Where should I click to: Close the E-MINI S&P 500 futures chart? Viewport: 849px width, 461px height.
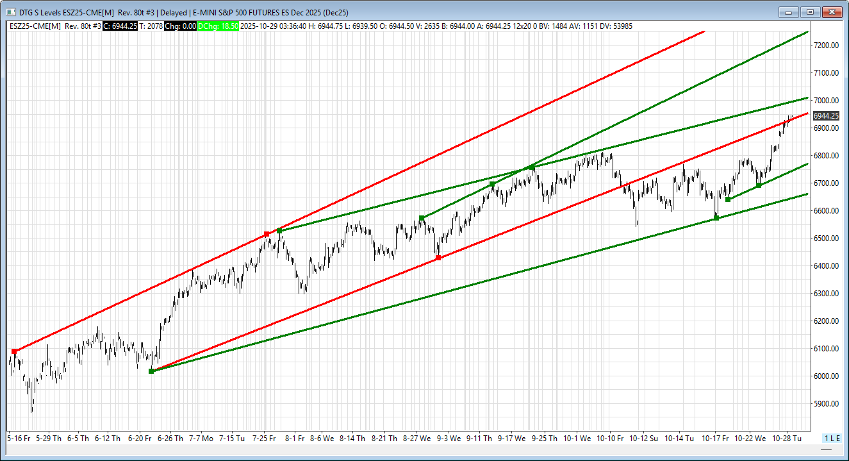coord(832,12)
